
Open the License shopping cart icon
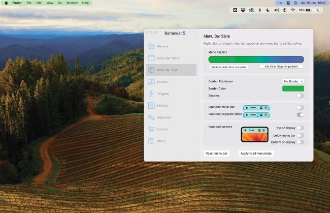151,129
